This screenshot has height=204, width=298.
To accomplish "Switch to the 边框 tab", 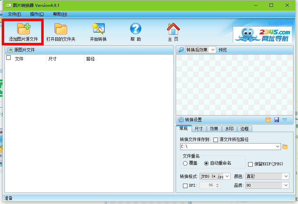I will coord(244,129).
